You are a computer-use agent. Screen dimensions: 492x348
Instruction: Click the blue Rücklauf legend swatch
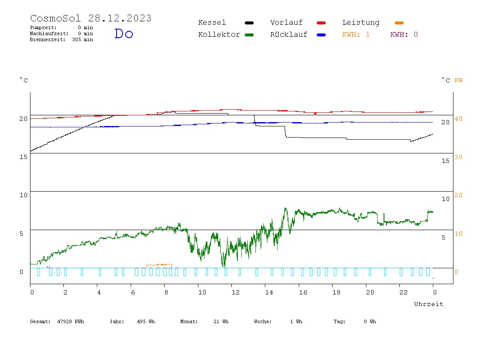pos(321,35)
